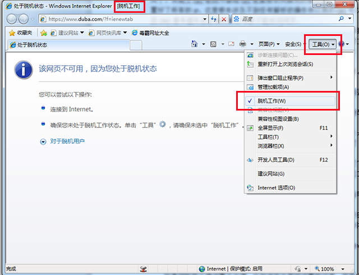The height and width of the screenshot is (275, 359).
Task: Expand the 工具栏(T) submenu
Action: pyautogui.click(x=268, y=137)
